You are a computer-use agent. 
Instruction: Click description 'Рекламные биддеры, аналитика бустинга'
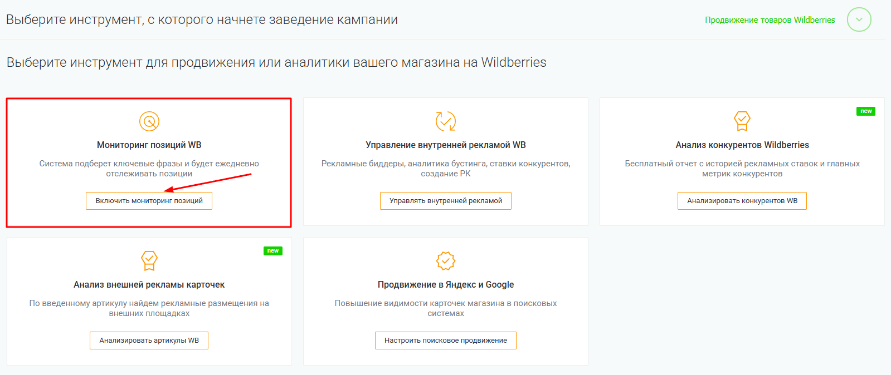[446, 169]
